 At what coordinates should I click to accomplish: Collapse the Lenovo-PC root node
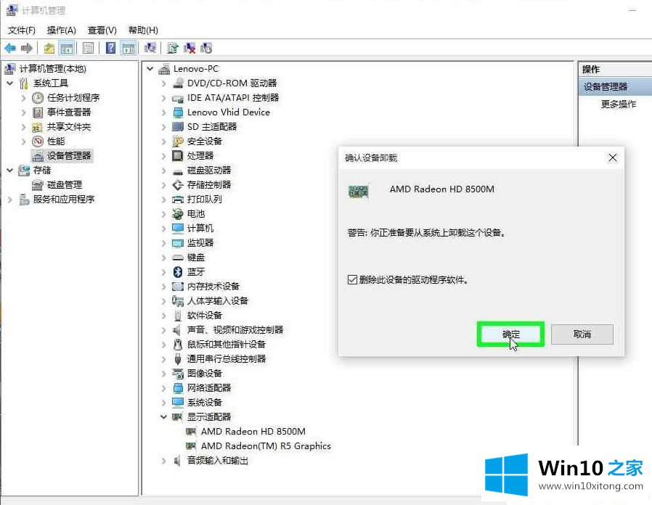coord(150,69)
